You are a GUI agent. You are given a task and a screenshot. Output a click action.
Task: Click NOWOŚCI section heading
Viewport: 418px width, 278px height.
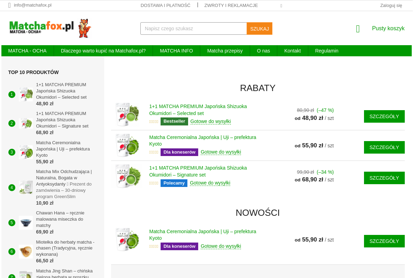pyautogui.click(x=258, y=213)
